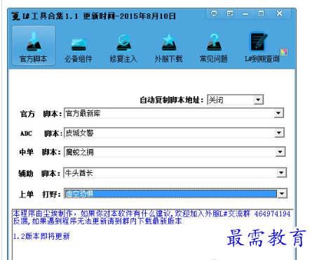The width and height of the screenshot is (312, 260).
Task: Click the app logo icon in title bar
Action: (x=15, y=16)
